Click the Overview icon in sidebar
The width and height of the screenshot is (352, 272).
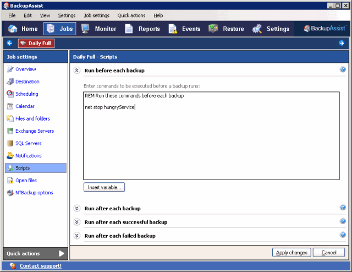click(x=10, y=69)
